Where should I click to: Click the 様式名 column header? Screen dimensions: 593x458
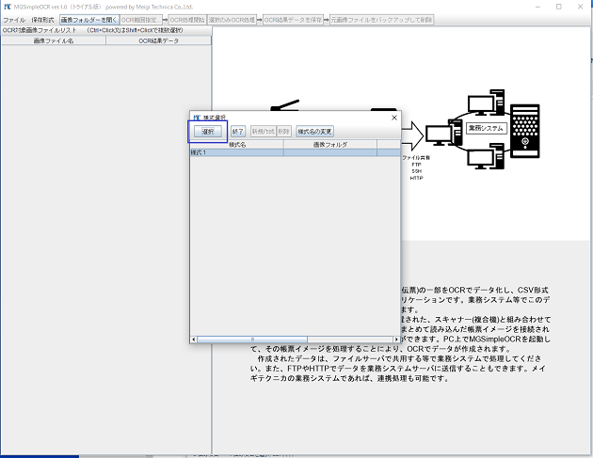point(237,144)
